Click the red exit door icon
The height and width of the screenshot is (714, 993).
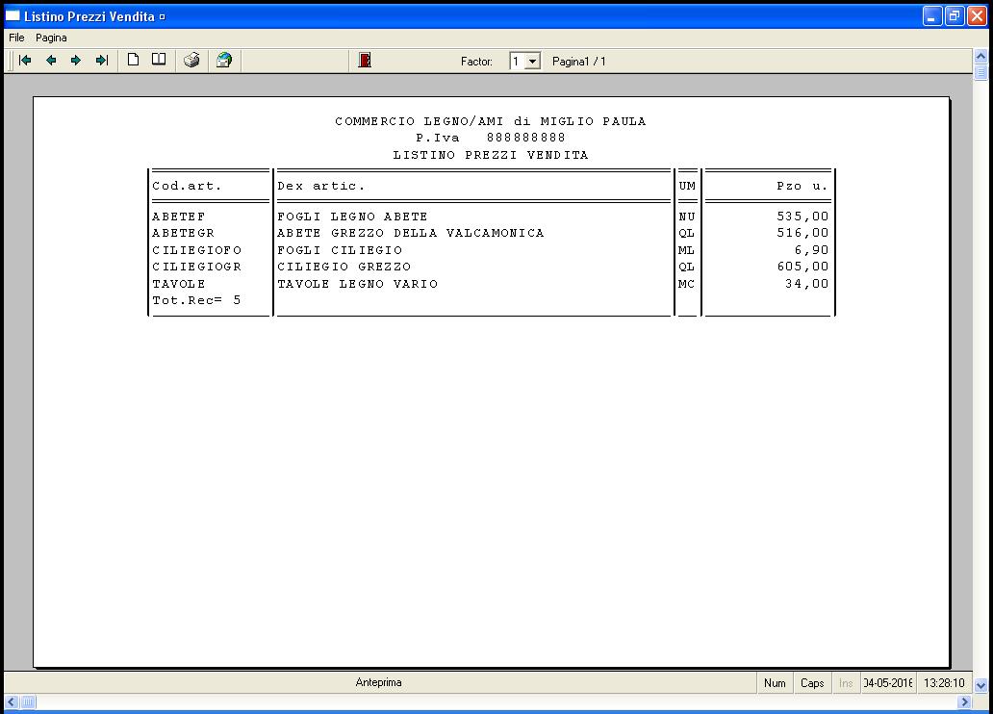point(365,61)
